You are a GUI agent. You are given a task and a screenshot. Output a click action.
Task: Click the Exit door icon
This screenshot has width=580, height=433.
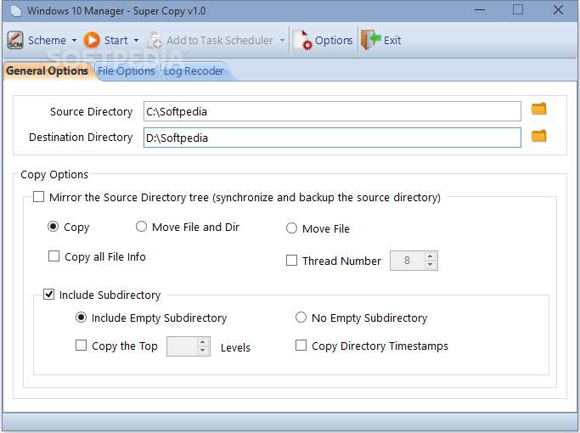(x=371, y=40)
